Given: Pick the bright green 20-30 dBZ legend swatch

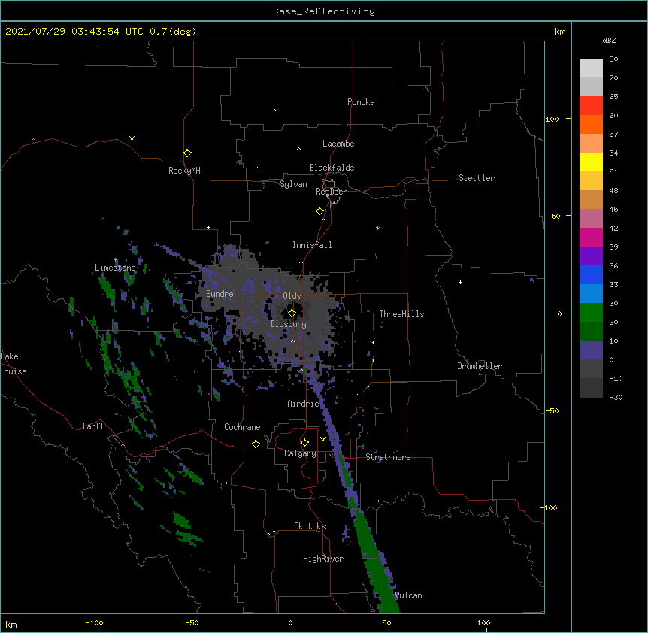Looking at the screenshot, I should [591, 313].
